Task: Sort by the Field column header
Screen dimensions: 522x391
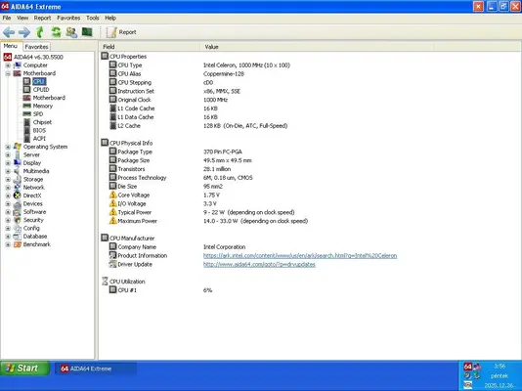Action: pyautogui.click(x=150, y=47)
